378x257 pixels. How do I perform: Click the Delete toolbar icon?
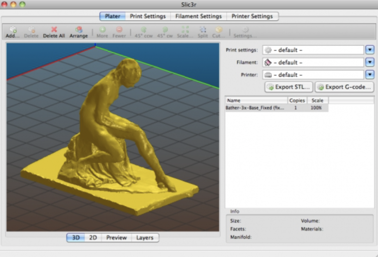coord(31,30)
